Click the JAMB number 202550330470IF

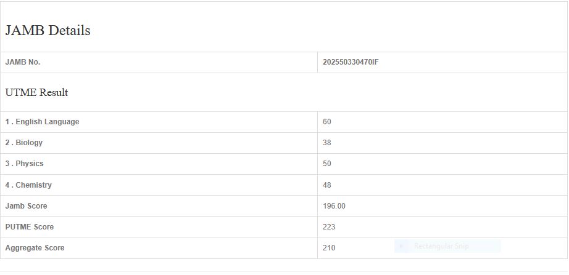click(350, 62)
